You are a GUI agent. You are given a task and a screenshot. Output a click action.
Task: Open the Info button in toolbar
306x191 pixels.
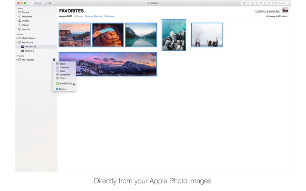pyautogui.click(x=244, y=3)
